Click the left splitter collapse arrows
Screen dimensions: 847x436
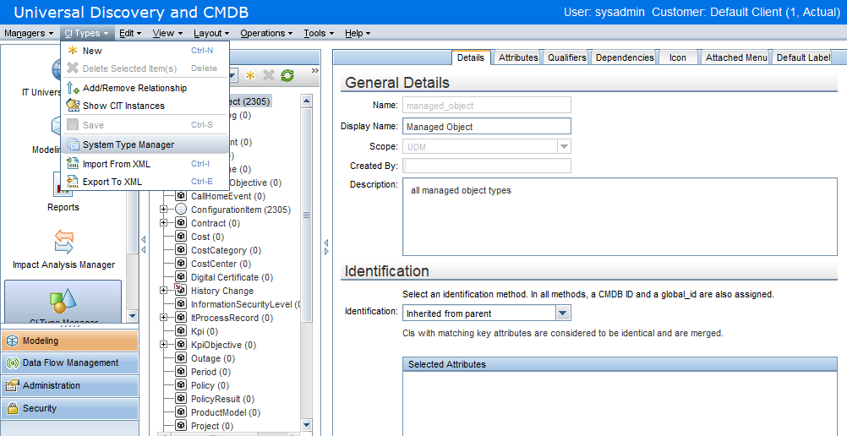[143, 244]
